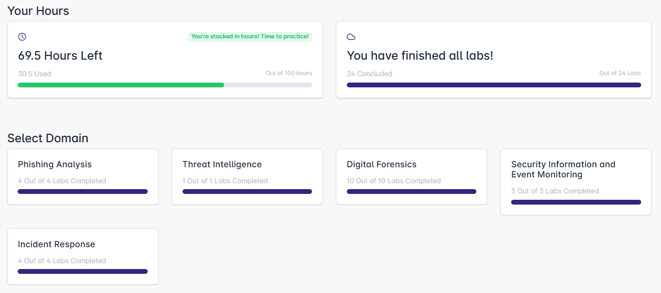Click the "24 Concluded" label
661x293 pixels.
pyautogui.click(x=369, y=74)
